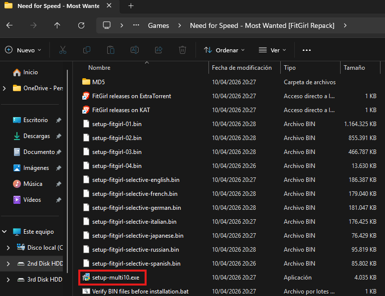The image size is (385, 296).
Task: Select file setup-fitgirl-01.bin
Action: (x=117, y=124)
